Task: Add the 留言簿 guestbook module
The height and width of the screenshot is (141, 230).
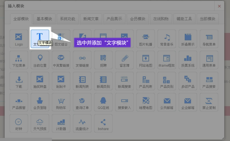Action: (x=124, y=60)
